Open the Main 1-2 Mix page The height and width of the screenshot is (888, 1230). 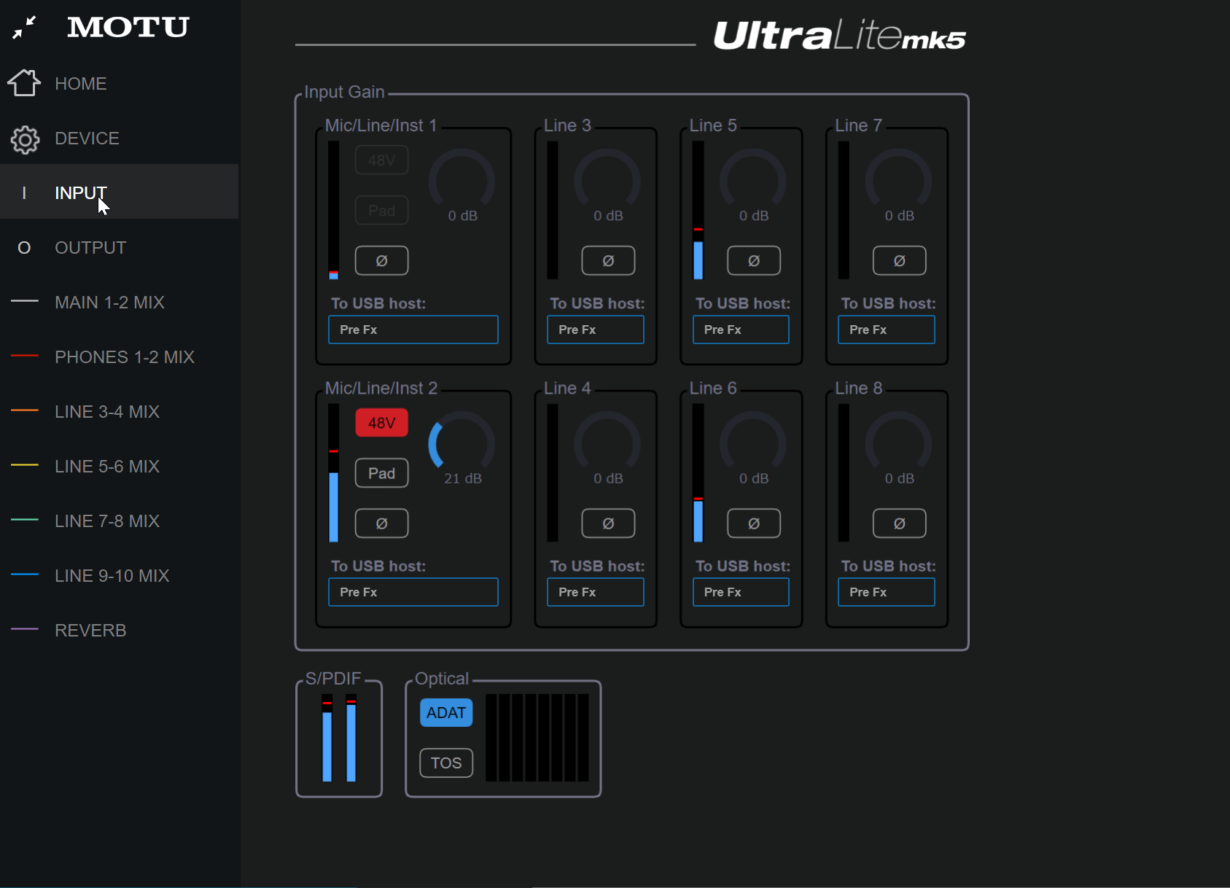coord(109,303)
